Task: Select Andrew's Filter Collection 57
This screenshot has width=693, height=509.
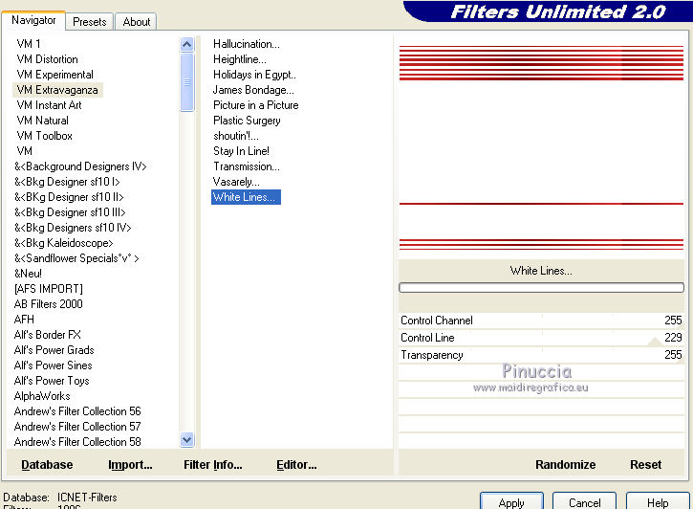Action: click(x=77, y=427)
